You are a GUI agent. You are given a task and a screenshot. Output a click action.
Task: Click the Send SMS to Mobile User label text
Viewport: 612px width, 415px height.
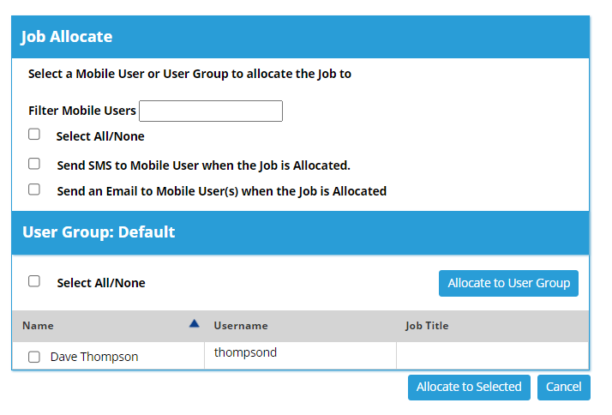(203, 165)
